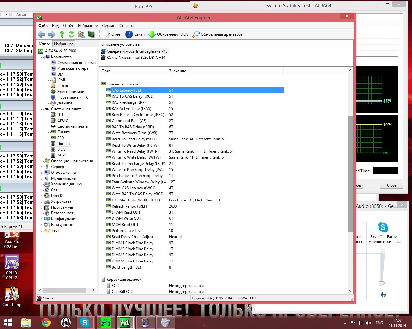This screenshot has height=329, width=412.
Task: Select Электропитание in the tree
Action: [72, 92]
